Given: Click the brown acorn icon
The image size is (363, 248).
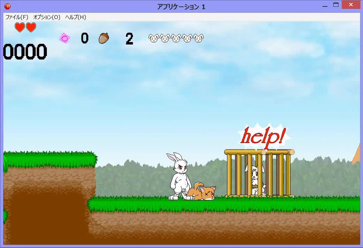Looking at the screenshot, I should pos(104,38).
